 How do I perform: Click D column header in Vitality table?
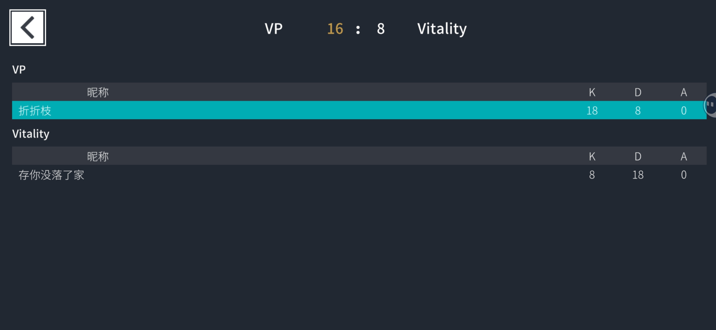638,156
